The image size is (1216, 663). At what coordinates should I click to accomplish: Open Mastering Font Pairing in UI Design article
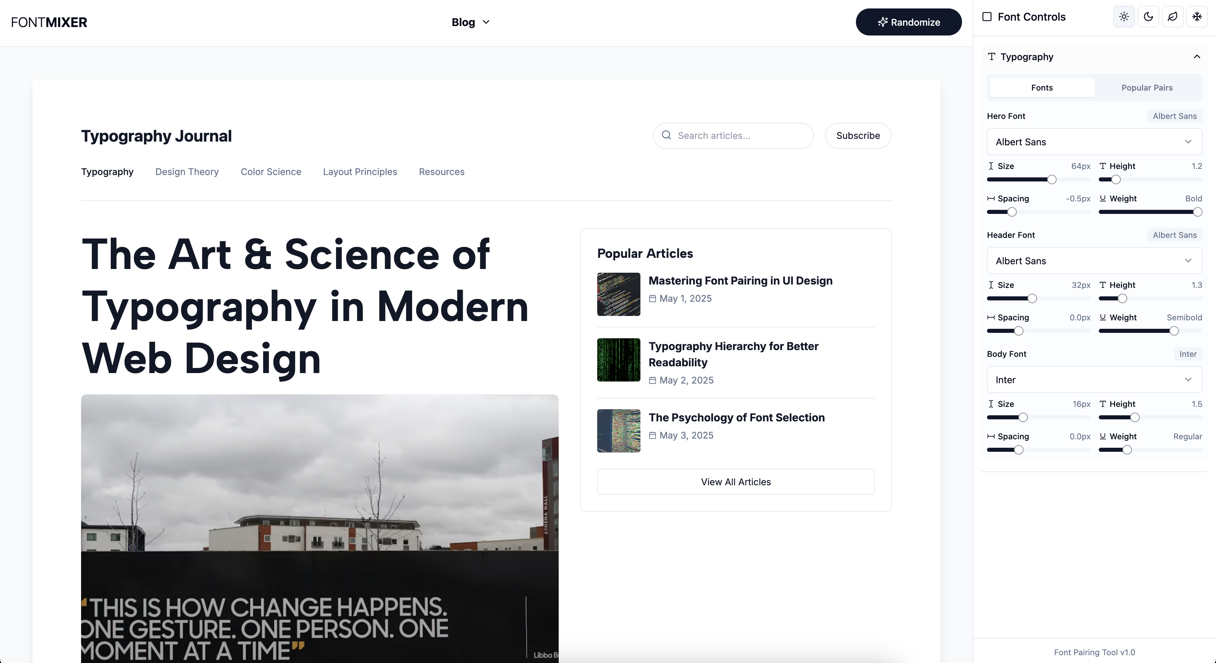click(x=740, y=280)
